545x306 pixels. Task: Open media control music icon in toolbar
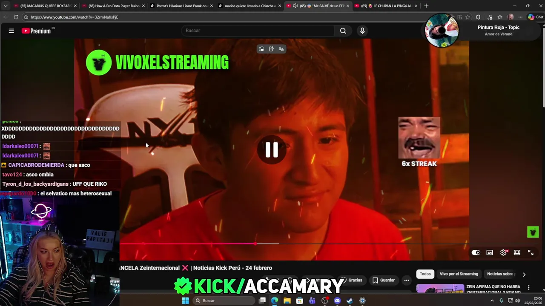pos(490,17)
